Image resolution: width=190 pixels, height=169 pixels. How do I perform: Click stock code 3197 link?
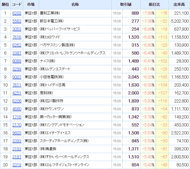(17, 157)
